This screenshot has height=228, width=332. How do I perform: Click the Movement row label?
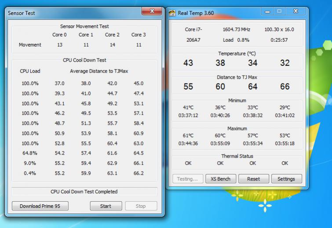pos(30,45)
